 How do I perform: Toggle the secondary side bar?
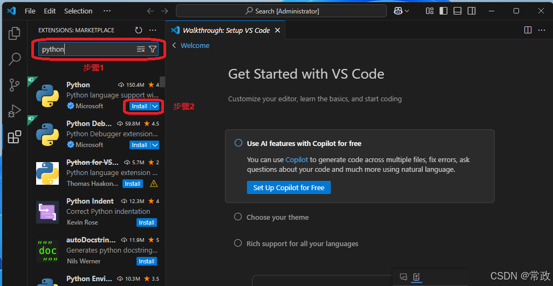point(472,11)
